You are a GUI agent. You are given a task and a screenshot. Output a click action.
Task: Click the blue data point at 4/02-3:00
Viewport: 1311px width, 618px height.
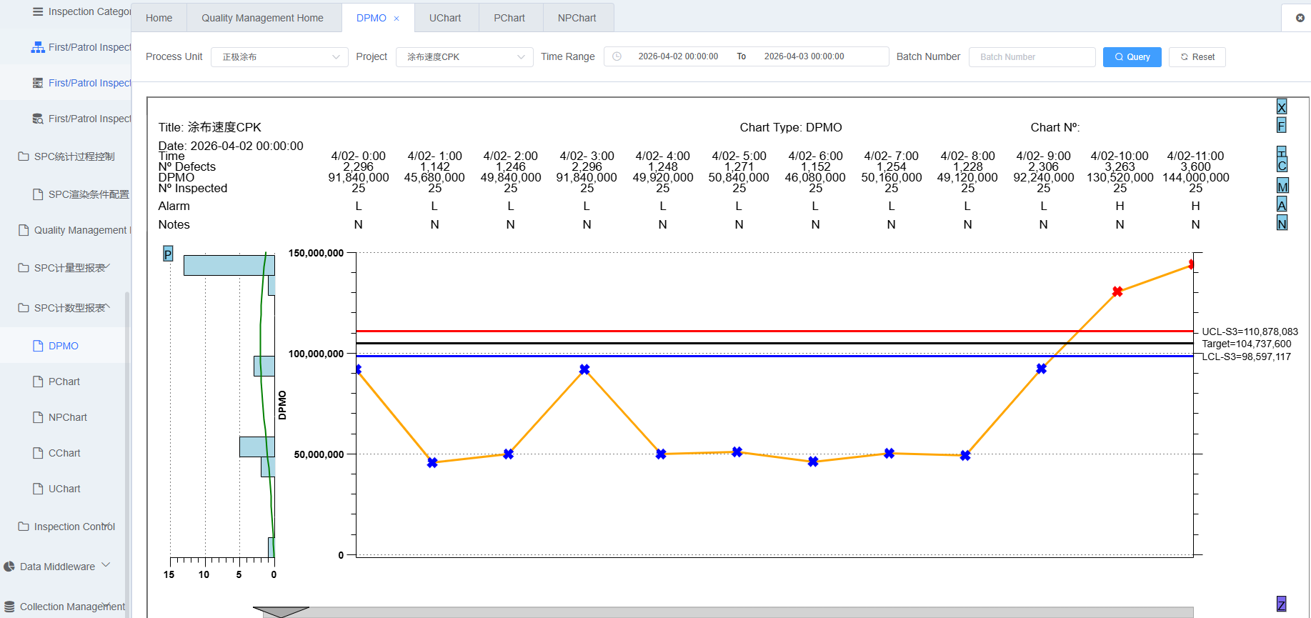point(584,369)
